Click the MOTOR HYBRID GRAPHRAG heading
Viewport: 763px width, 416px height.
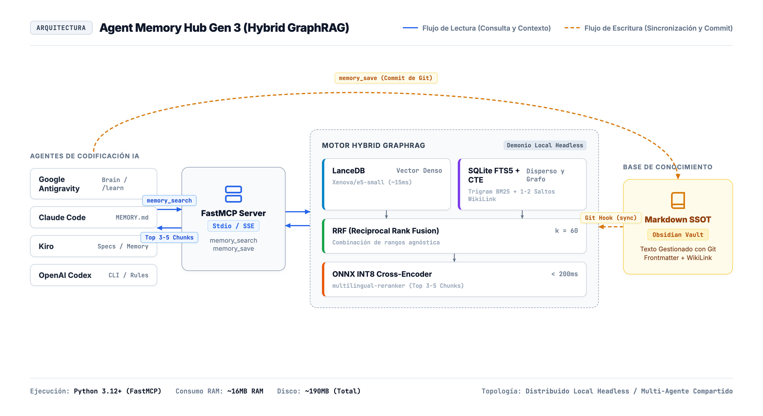point(373,145)
